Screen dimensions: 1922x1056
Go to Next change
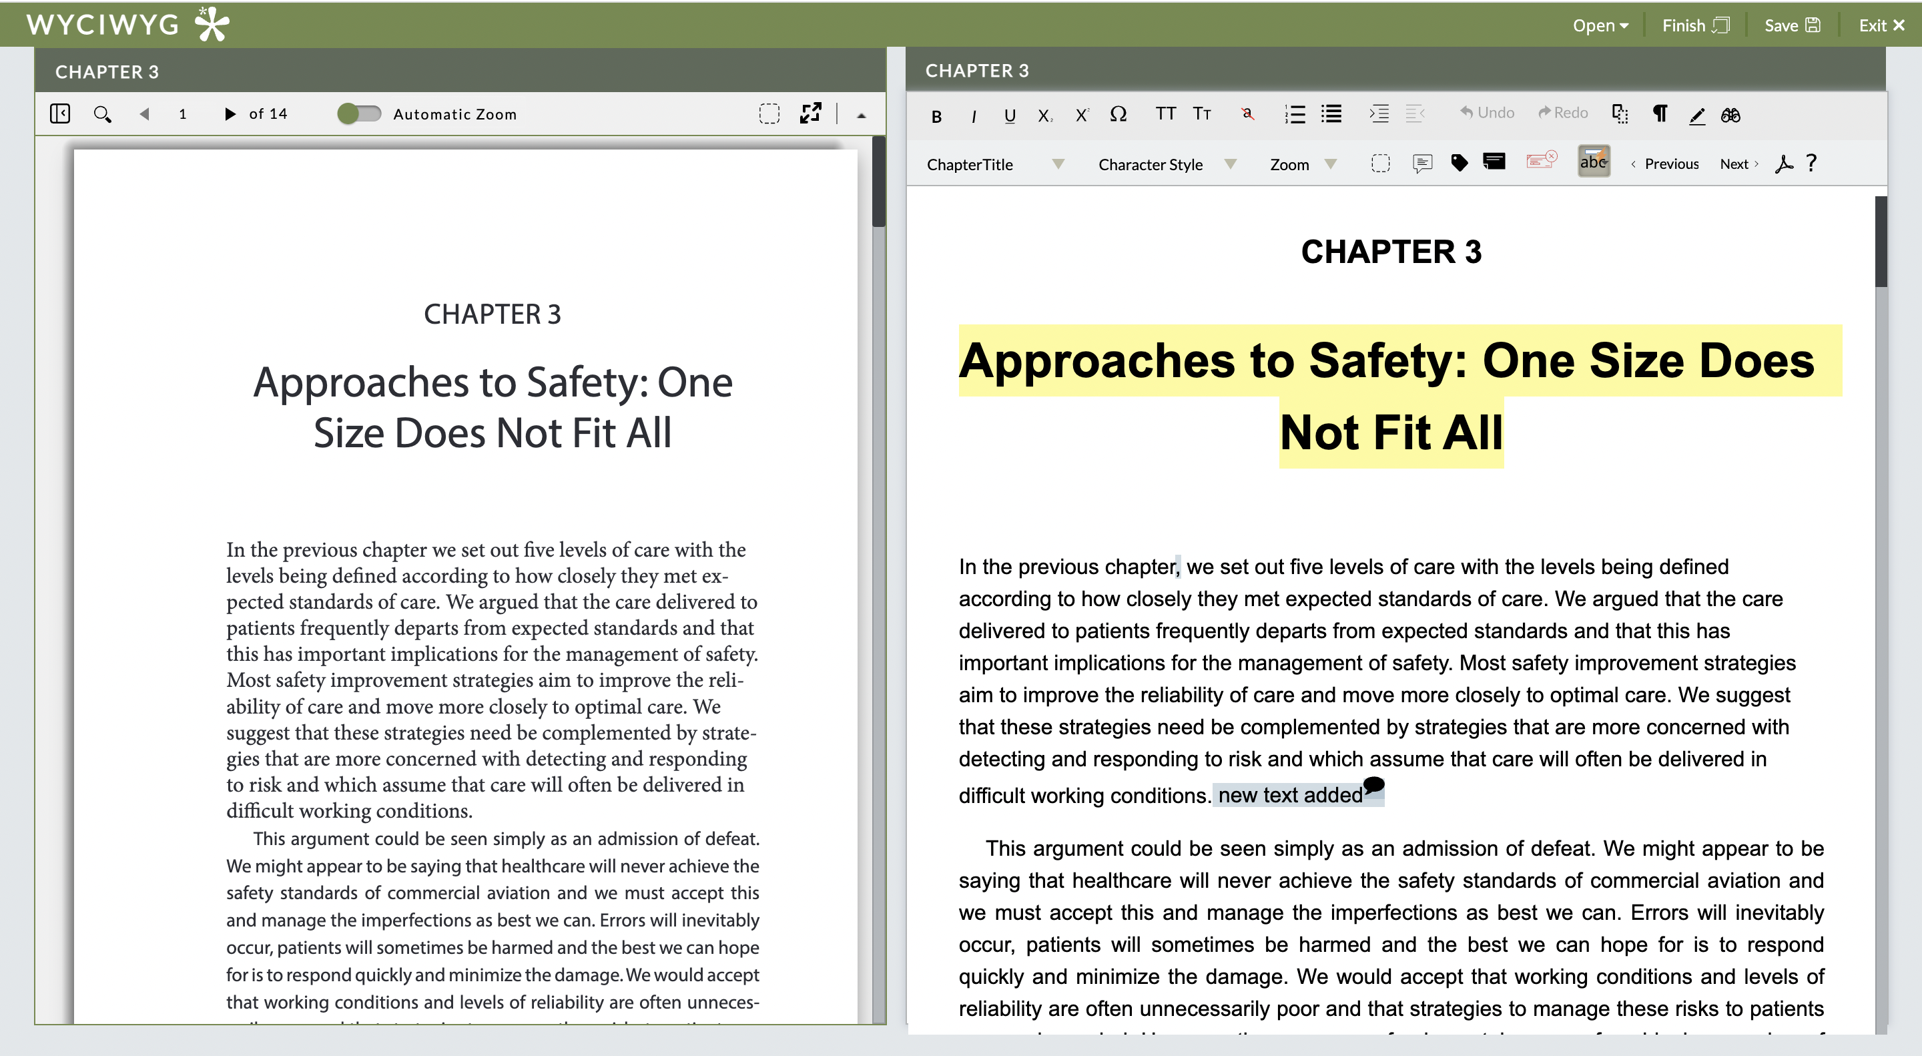point(1738,164)
